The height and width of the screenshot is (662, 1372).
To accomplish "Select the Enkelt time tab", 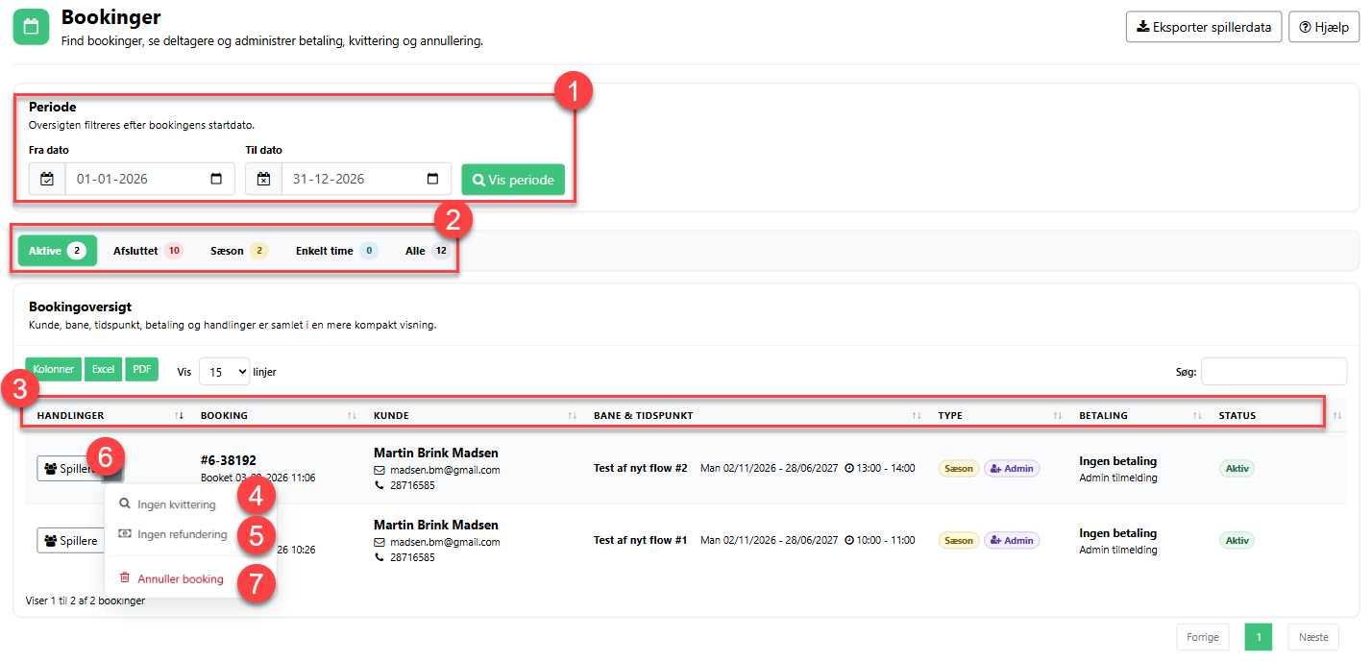I will (336, 251).
